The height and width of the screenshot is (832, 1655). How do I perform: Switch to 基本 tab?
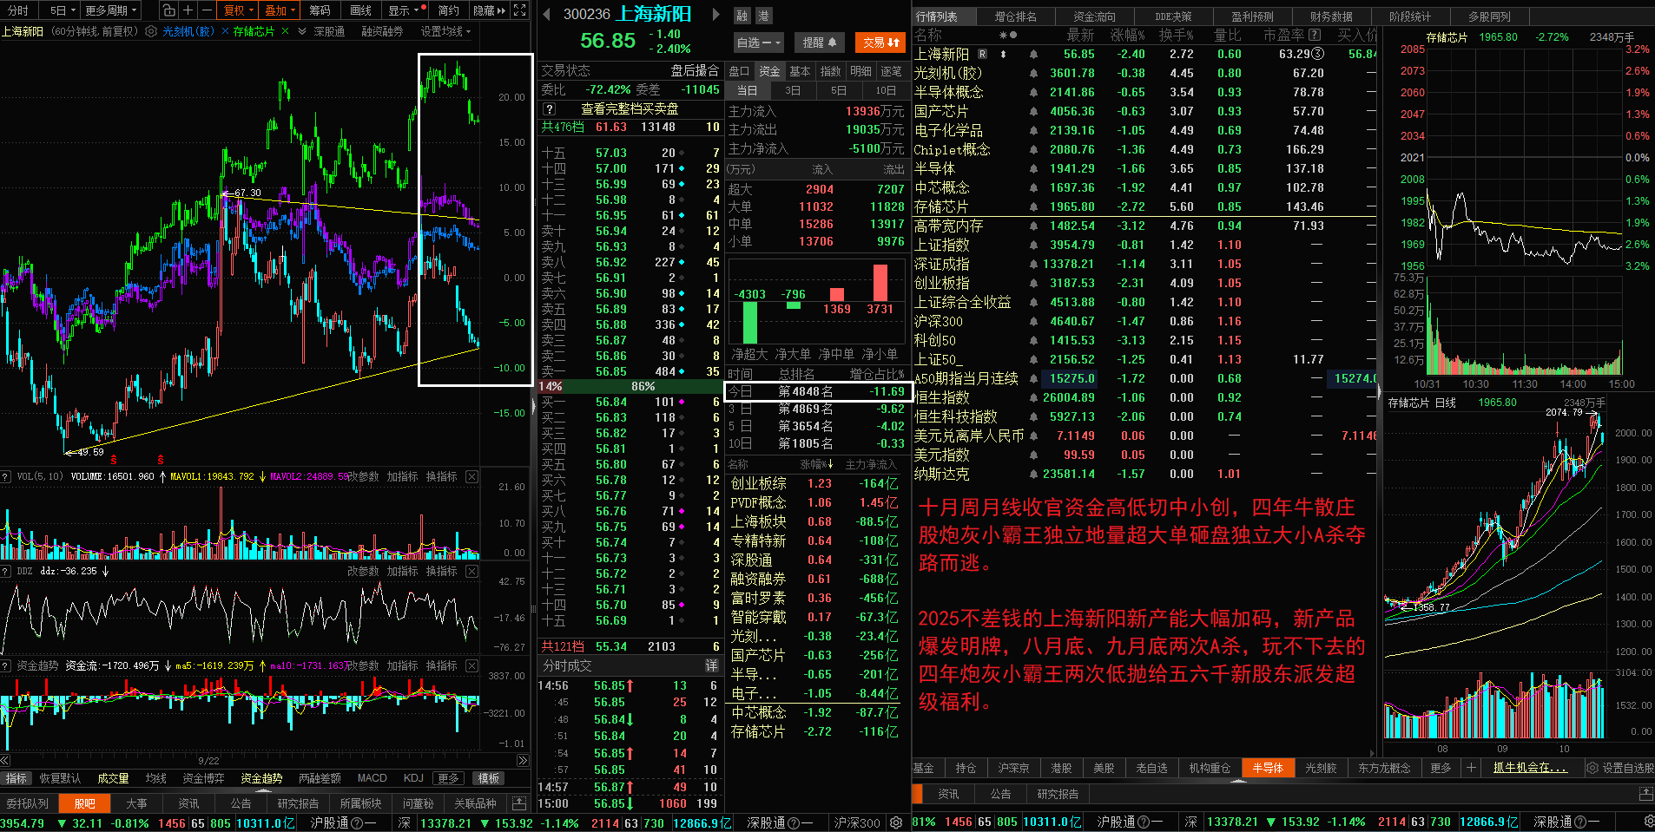(800, 71)
